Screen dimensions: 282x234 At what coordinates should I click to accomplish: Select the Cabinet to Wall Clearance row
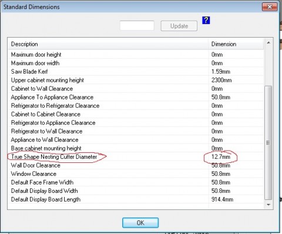(136, 89)
